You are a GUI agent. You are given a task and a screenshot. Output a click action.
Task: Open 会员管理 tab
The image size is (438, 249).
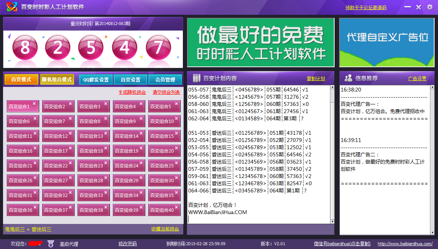pos(165,80)
